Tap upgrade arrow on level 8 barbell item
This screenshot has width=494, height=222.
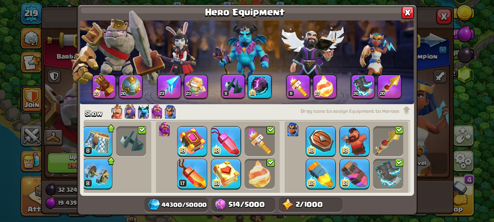click(111, 161)
